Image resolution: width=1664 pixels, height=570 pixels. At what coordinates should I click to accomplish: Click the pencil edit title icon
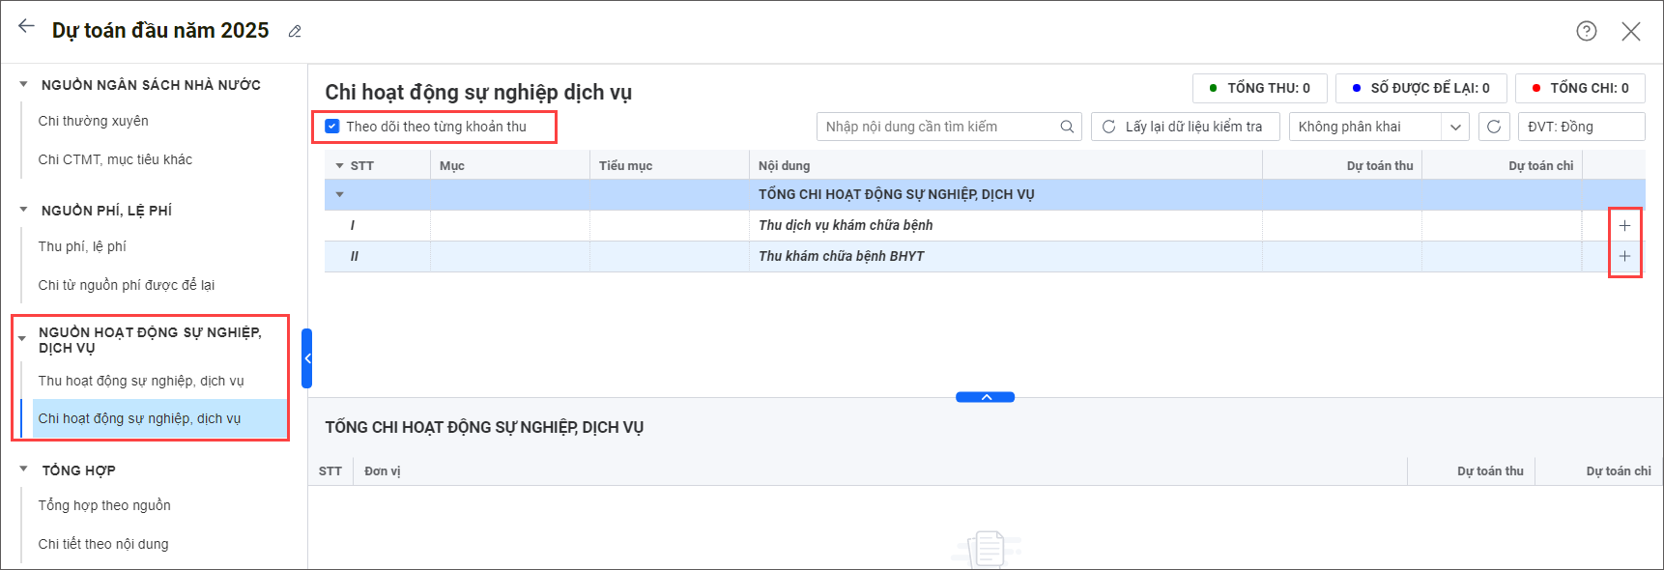coord(295,32)
